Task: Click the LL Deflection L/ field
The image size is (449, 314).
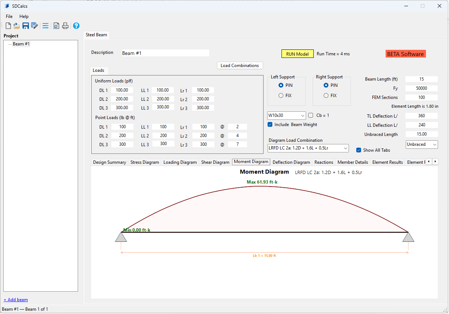Action: tap(422, 125)
